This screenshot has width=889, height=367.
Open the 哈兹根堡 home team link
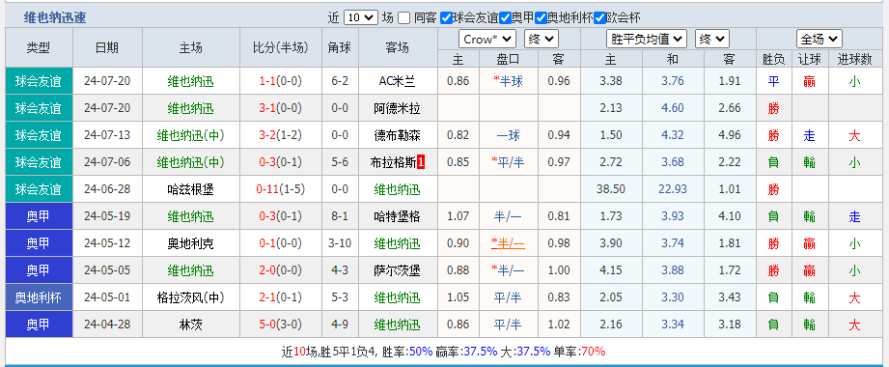pyautogui.click(x=191, y=189)
